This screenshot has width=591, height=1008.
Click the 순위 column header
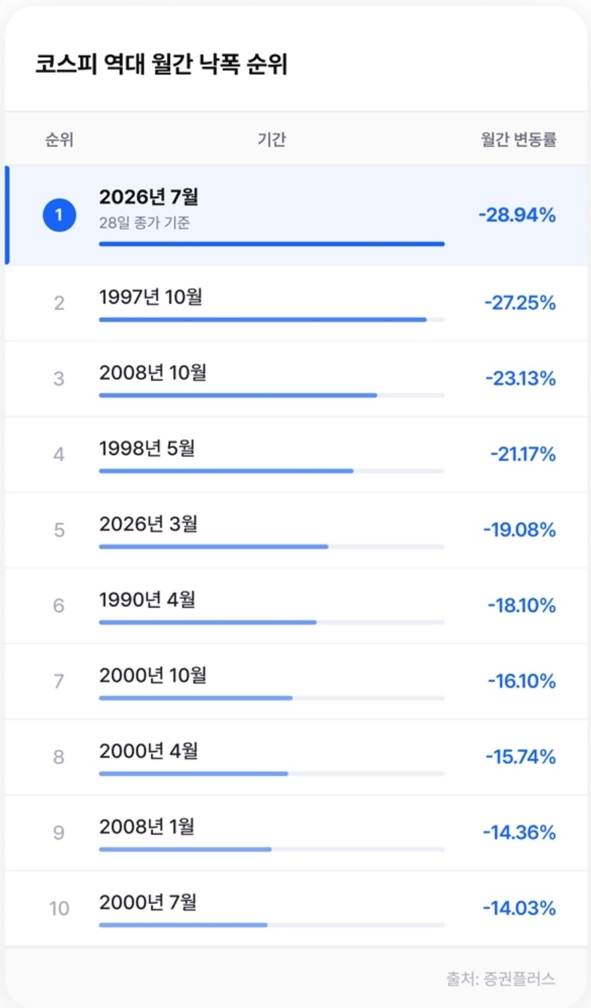point(59,139)
